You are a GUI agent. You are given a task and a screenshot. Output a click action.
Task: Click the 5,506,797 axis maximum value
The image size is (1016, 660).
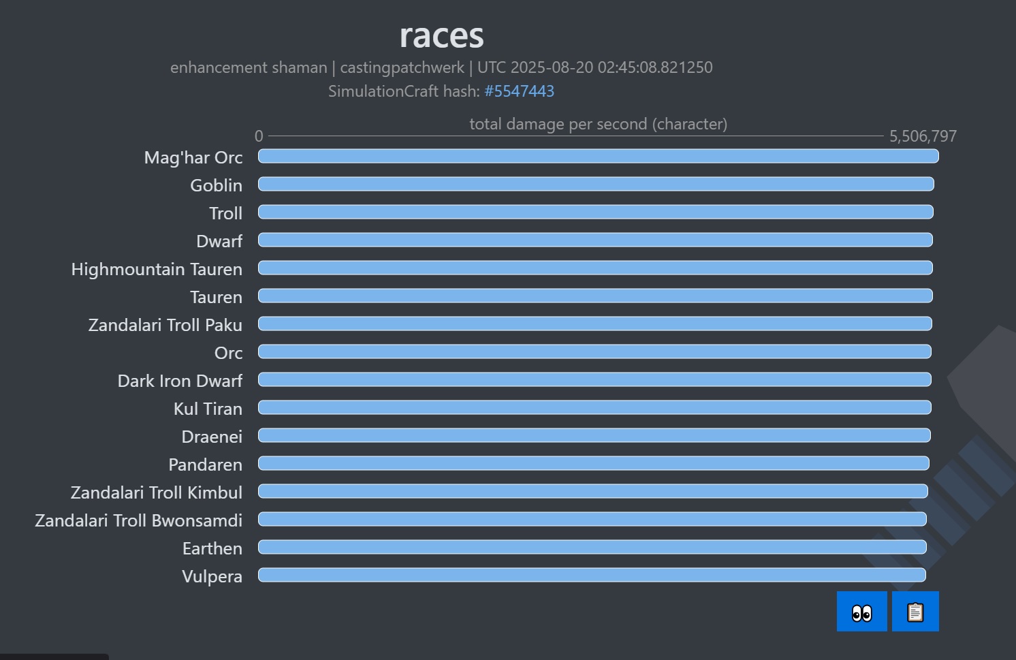pos(923,136)
